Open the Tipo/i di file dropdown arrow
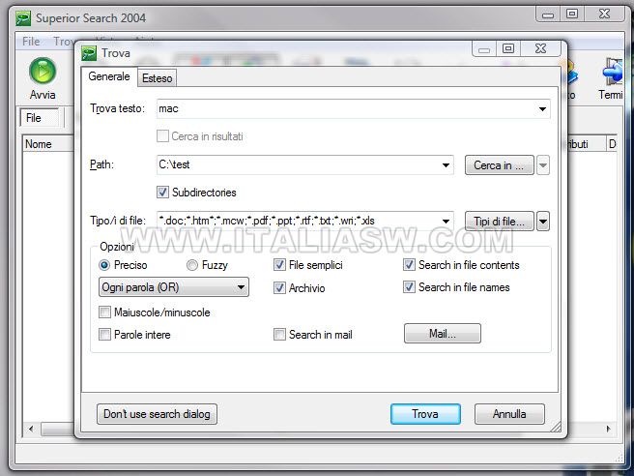Image resolution: width=634 pixels, height=476 pixels. (446, 221)
